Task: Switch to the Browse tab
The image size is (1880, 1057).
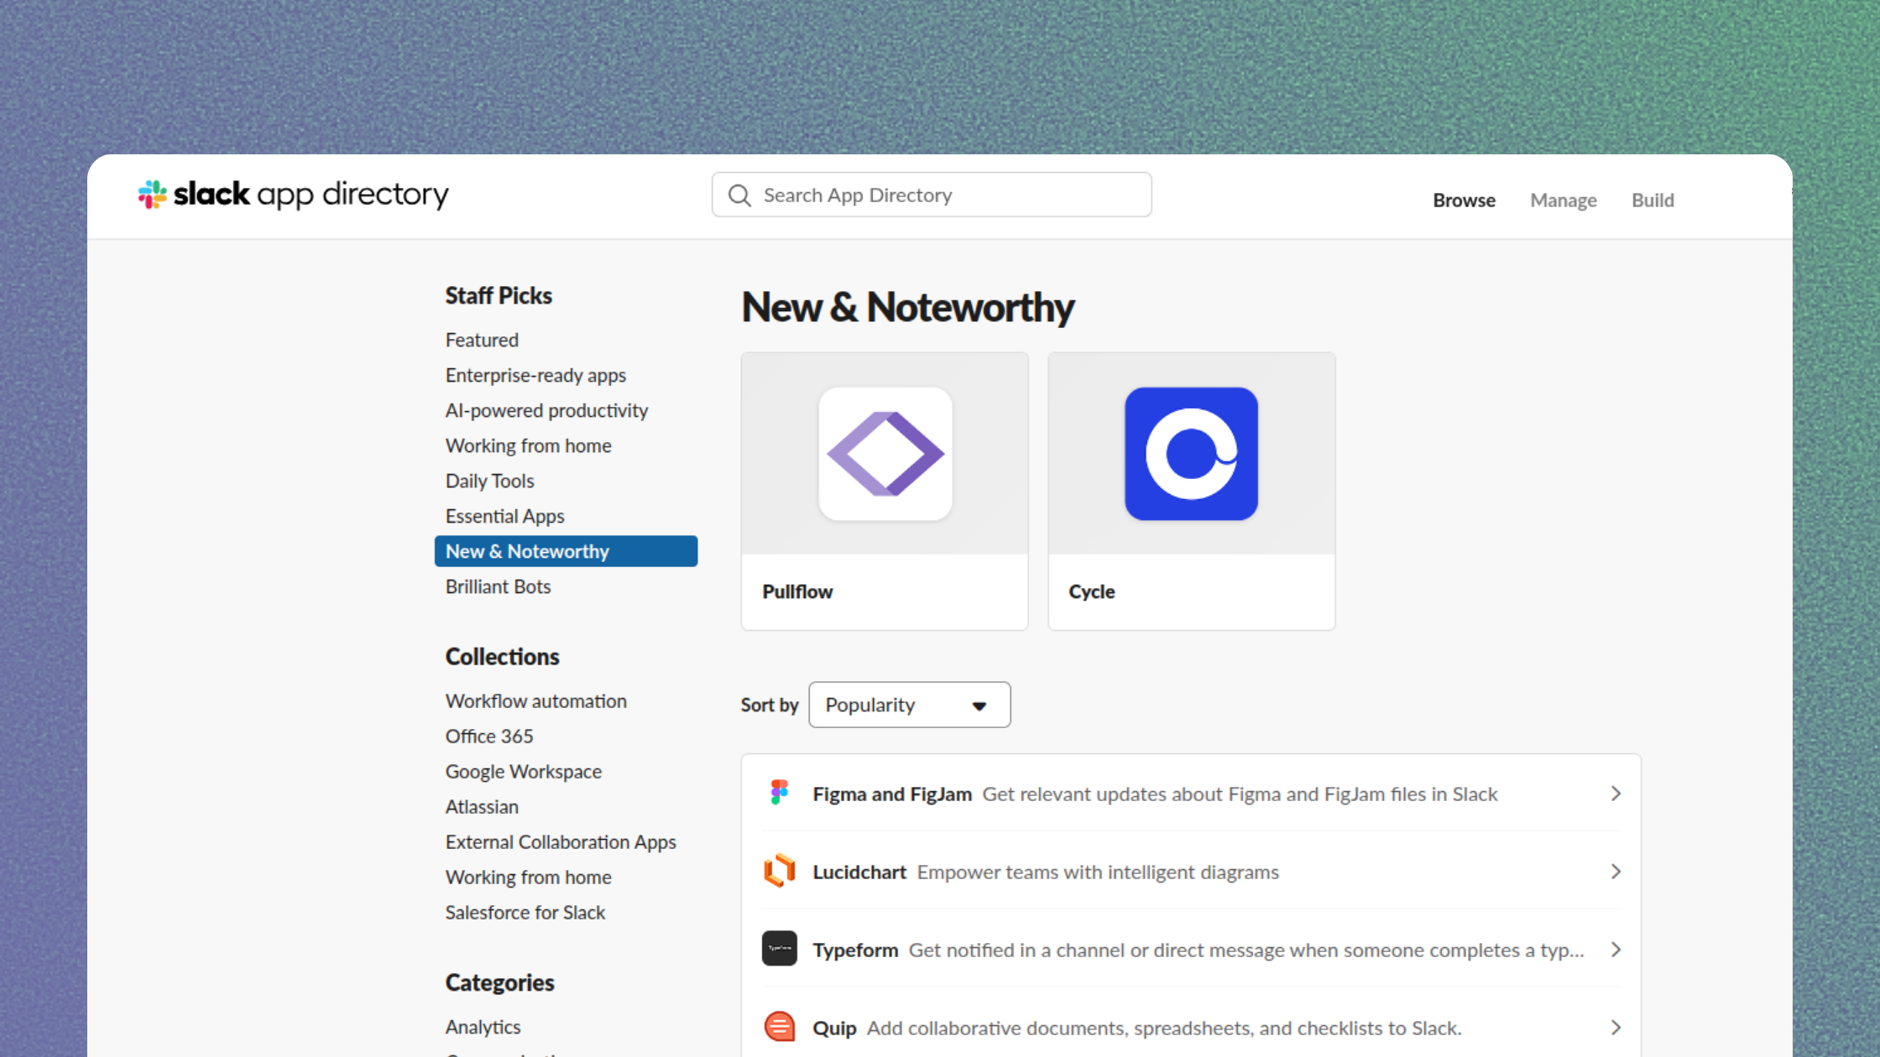Action: pos(1464,200)
